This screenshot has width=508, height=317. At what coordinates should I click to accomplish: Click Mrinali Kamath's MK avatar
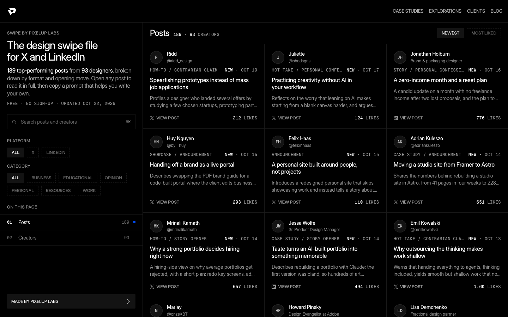coord(156,226)
